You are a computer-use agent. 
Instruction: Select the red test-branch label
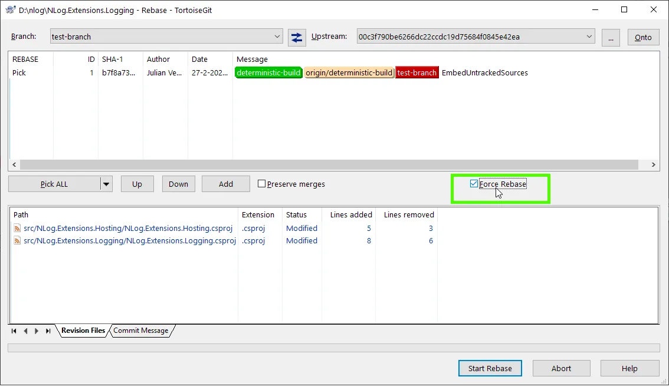click(x=417, y=73)
